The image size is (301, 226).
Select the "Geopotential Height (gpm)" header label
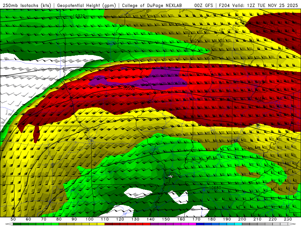pos(87,6)
